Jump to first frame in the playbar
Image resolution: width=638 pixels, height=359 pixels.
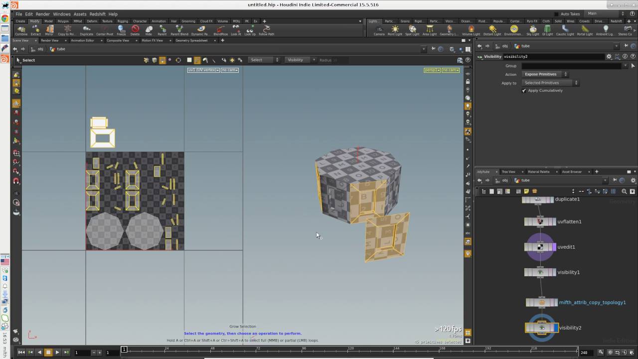click(21, 353)
